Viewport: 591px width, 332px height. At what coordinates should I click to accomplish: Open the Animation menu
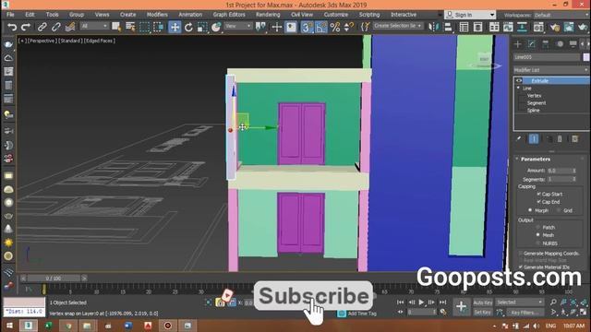190,15
